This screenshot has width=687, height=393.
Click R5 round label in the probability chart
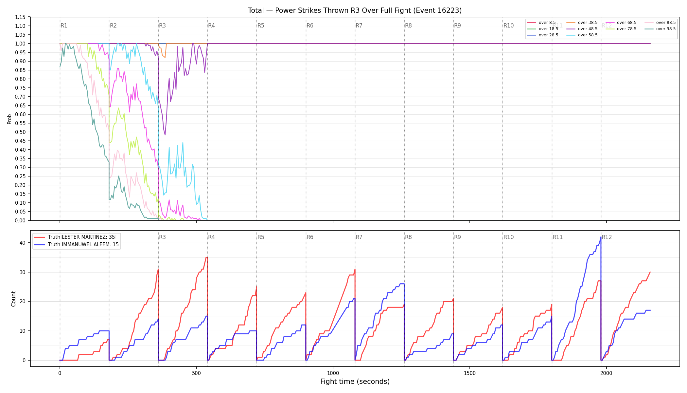(261, 26)
